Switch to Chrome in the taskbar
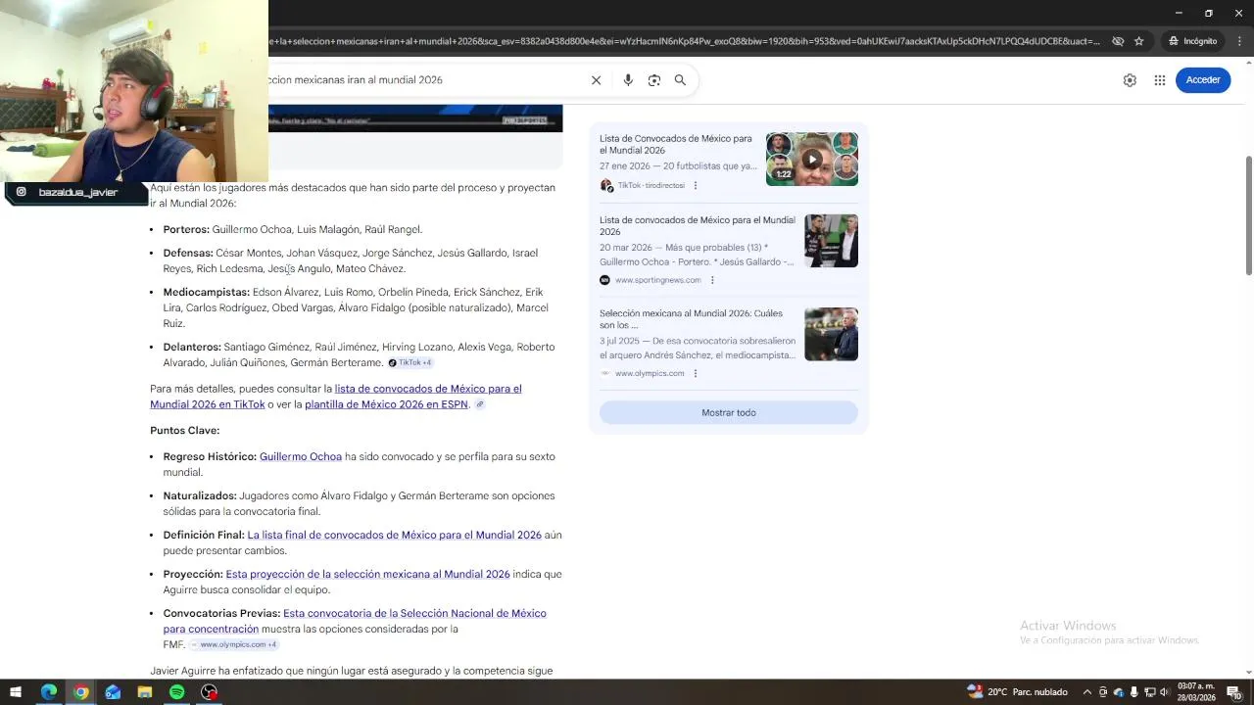1254x705 pixels. coord(81,692)
